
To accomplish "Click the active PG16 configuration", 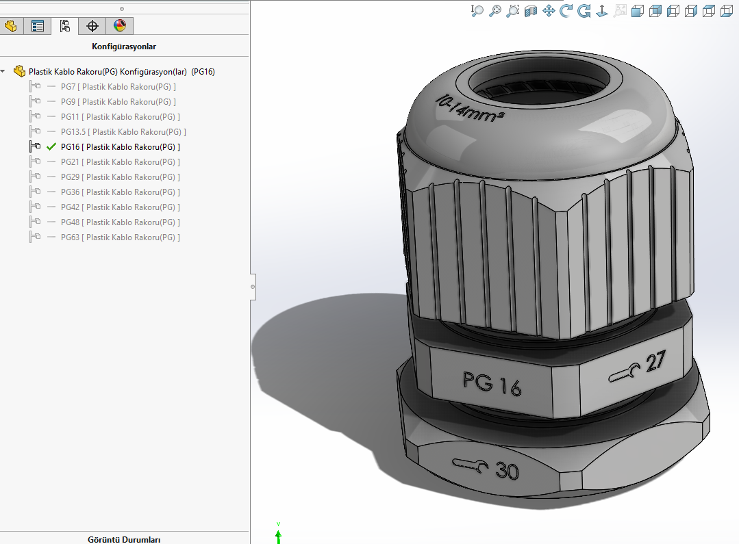I will [x=120, y=147].
